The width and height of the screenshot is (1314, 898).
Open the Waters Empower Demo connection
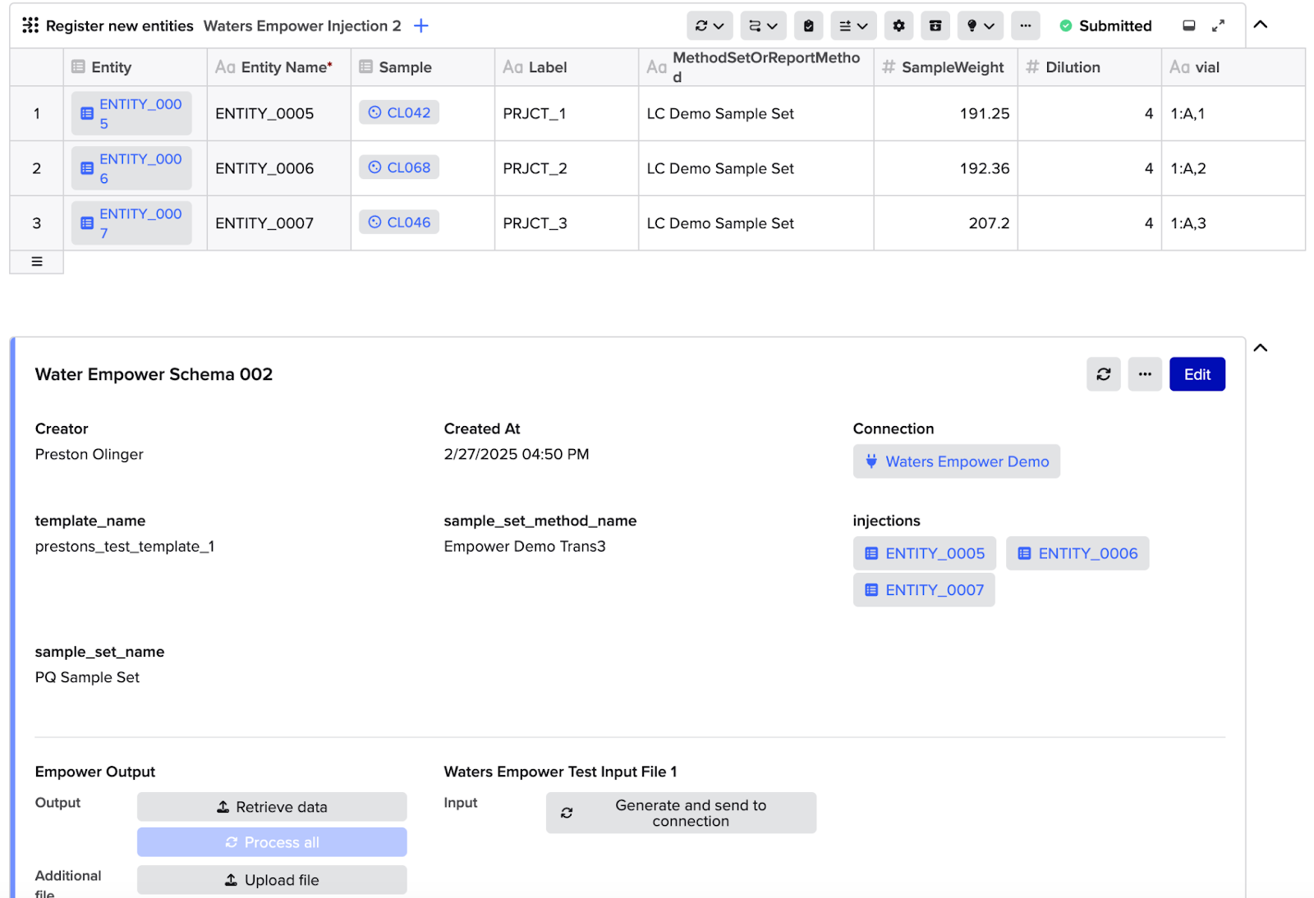957,461
